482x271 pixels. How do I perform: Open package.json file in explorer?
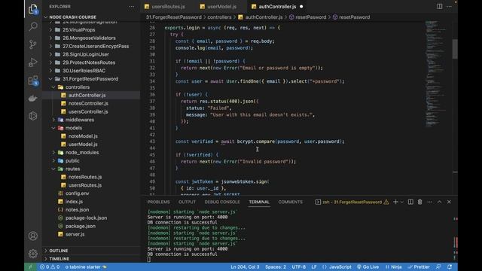(x=91, y=226)
